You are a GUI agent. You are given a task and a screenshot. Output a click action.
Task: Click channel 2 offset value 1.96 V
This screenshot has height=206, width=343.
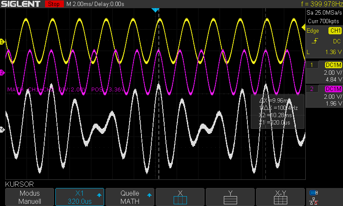point(334,103)
